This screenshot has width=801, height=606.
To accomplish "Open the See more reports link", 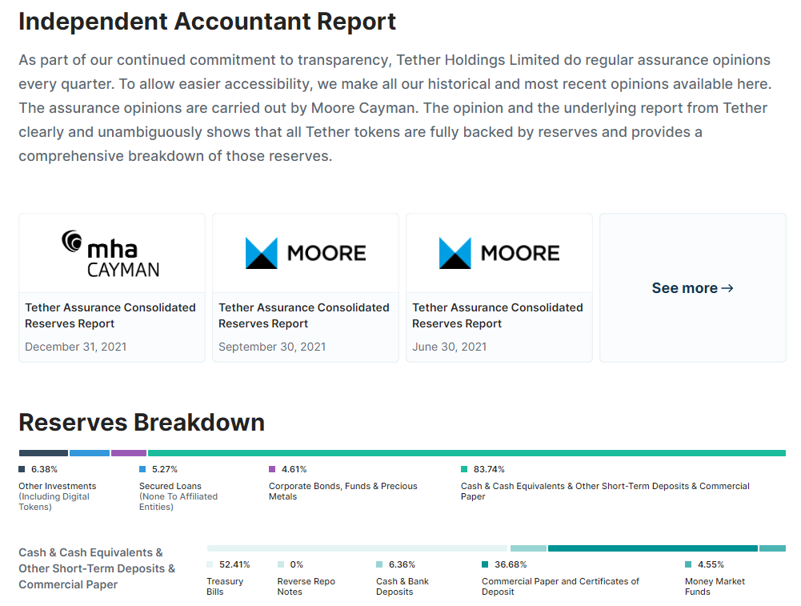I will coord(692,288).
